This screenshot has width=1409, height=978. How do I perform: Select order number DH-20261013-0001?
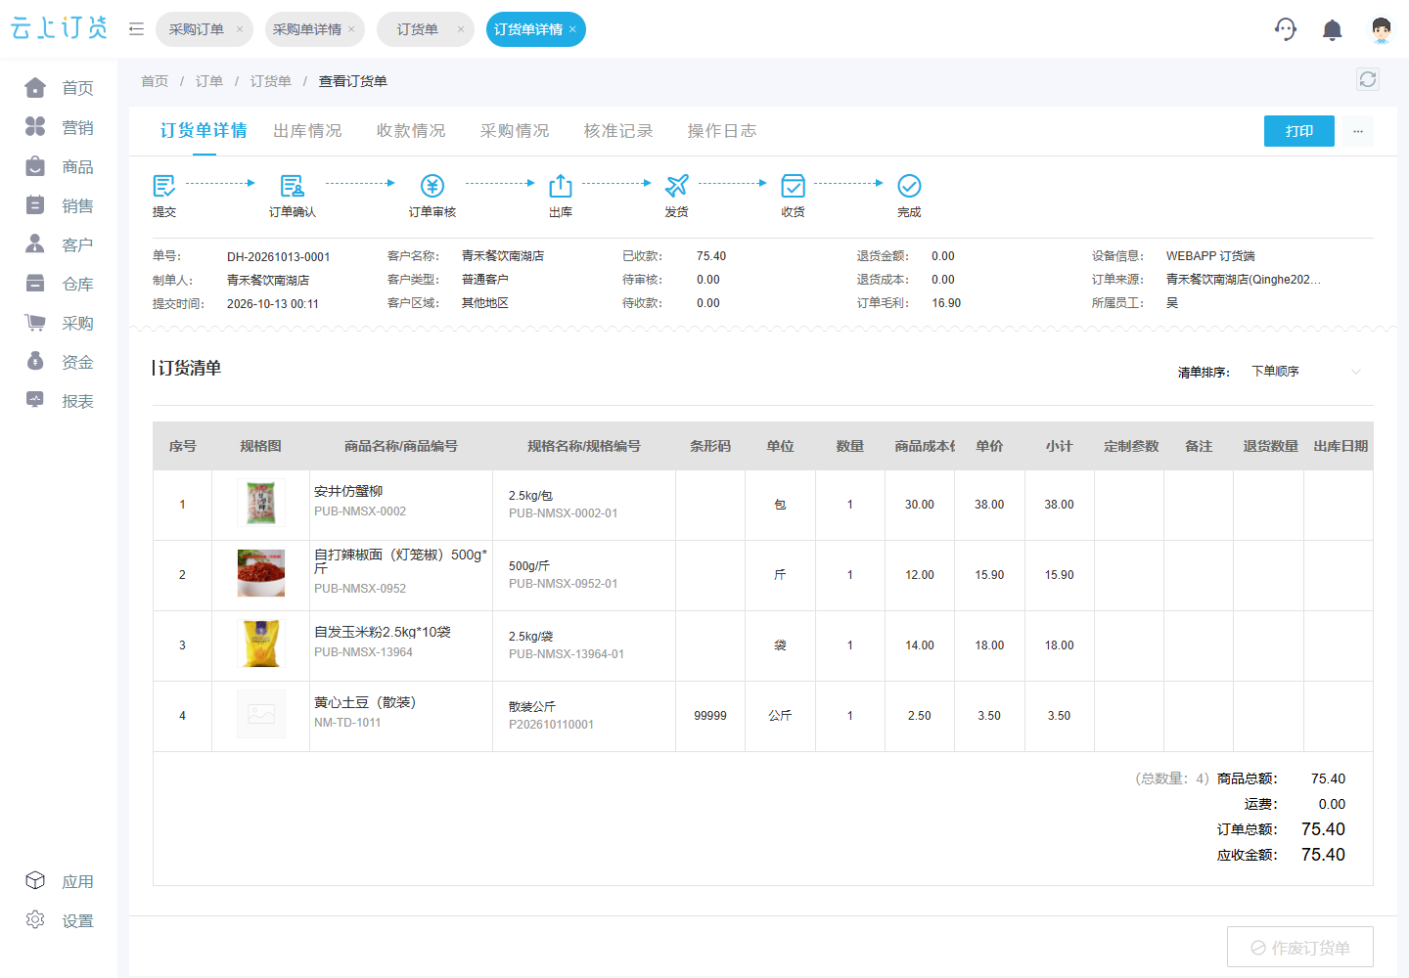(279, 257)
